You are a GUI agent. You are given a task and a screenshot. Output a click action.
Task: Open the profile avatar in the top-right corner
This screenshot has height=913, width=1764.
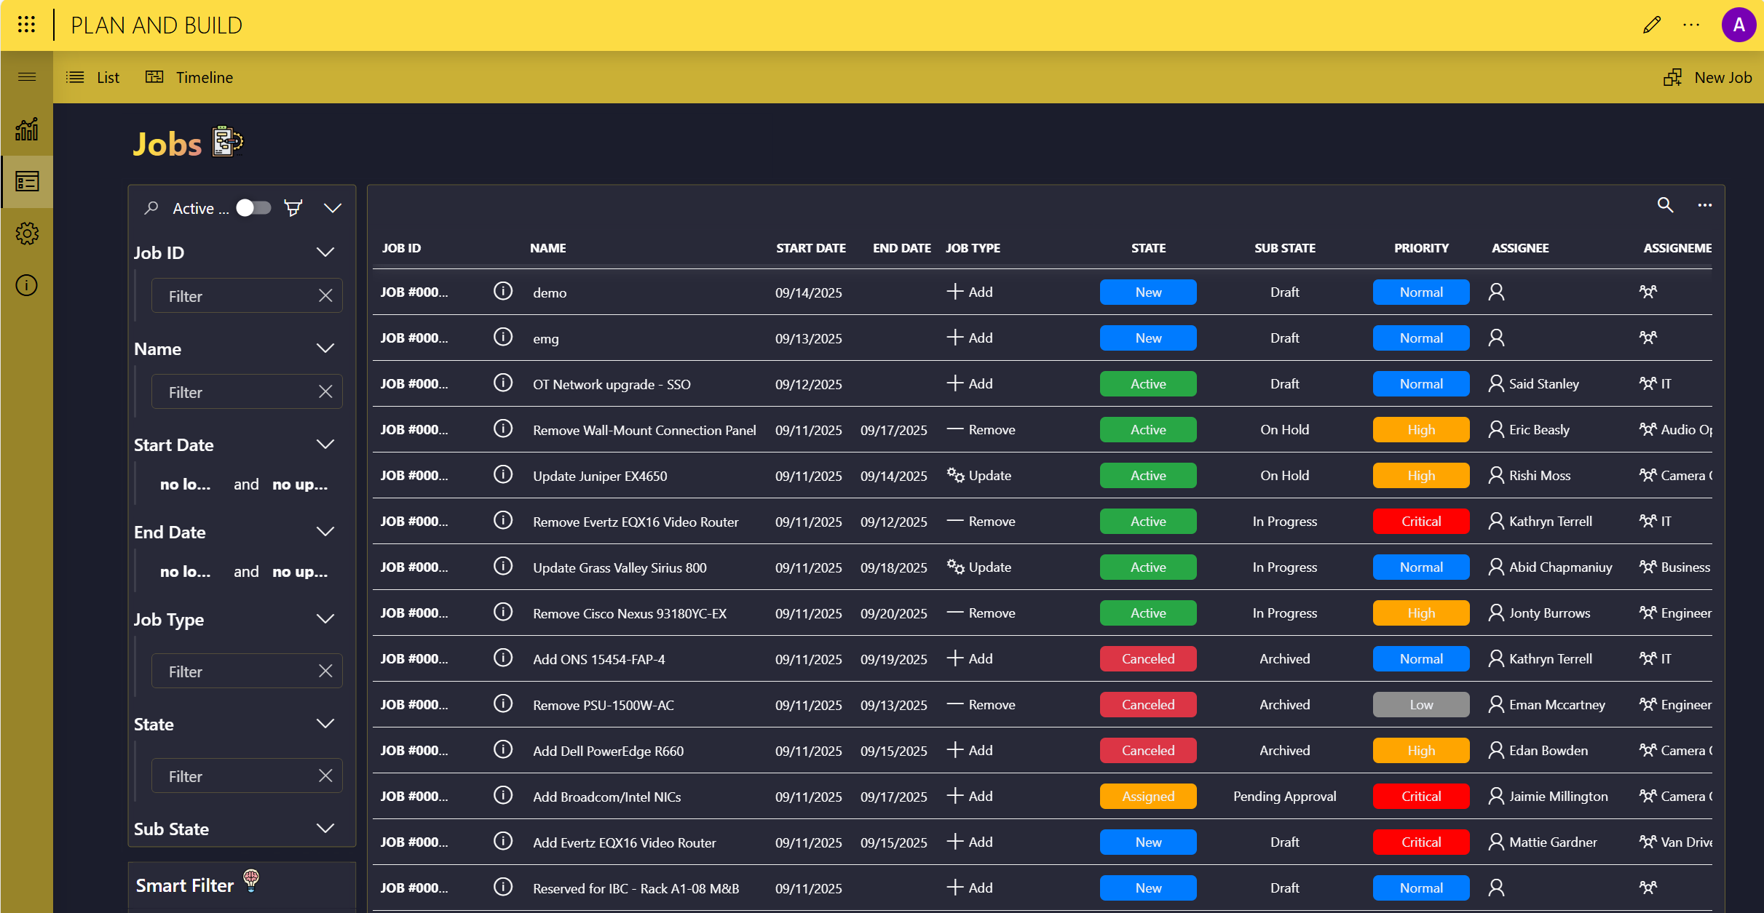1739,24
